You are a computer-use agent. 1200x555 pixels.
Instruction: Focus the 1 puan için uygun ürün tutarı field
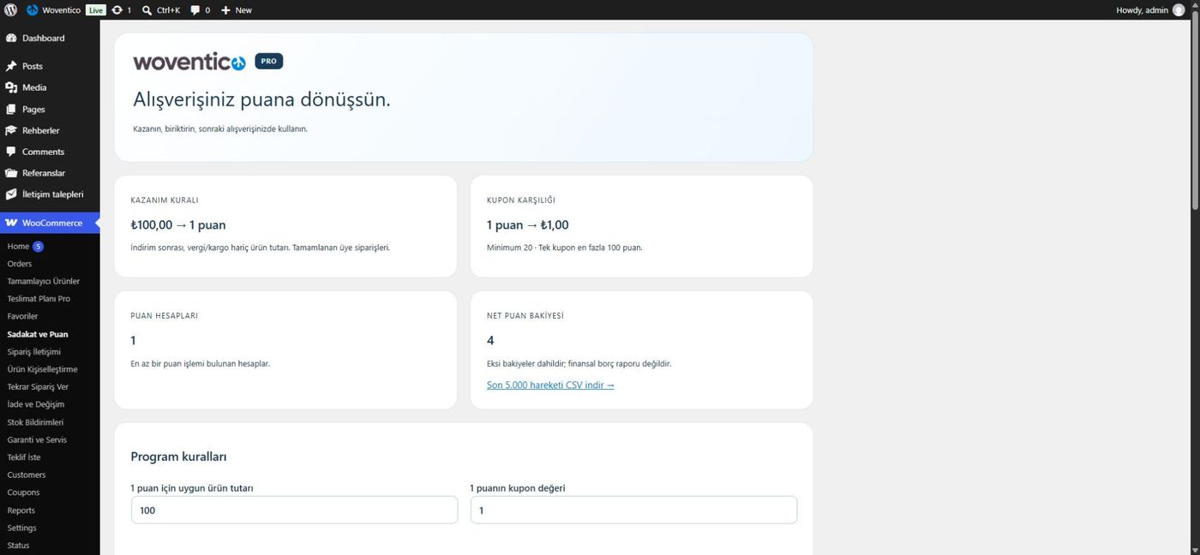(x=294, y=510)
